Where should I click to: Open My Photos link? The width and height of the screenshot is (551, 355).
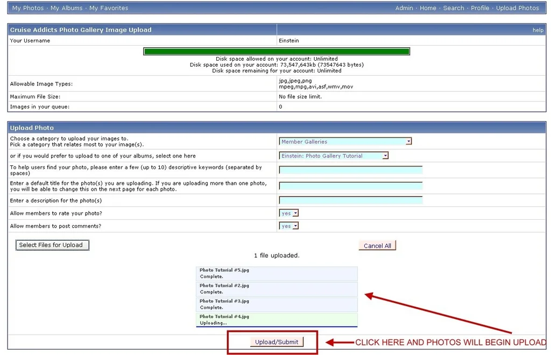pos(28,8)
